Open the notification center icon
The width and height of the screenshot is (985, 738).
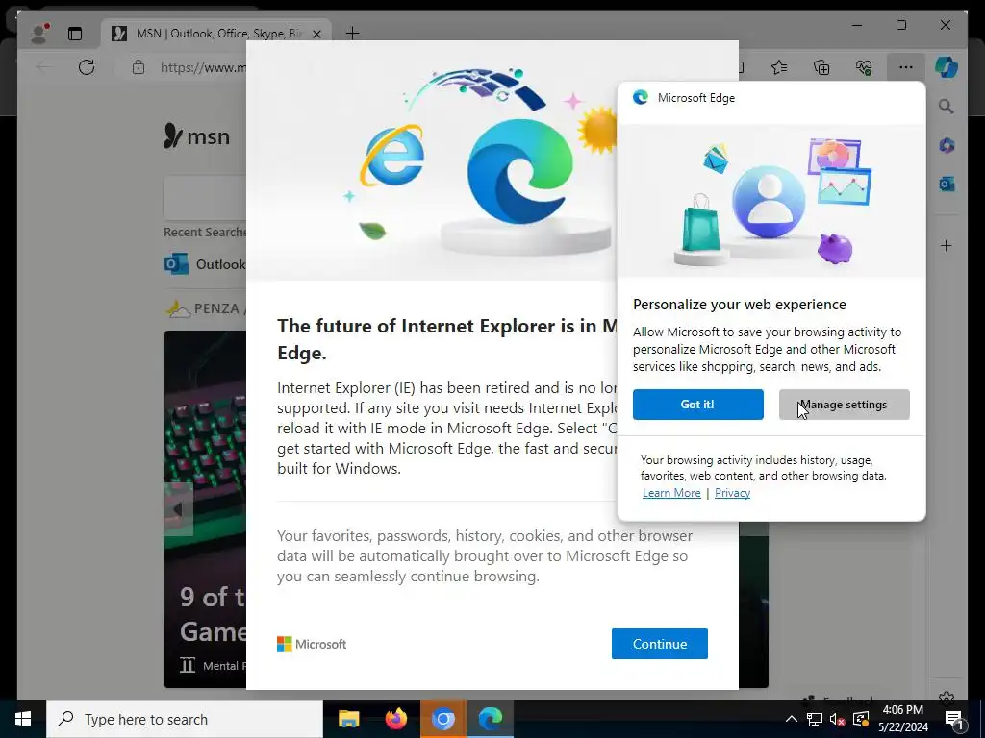(954, 719)
